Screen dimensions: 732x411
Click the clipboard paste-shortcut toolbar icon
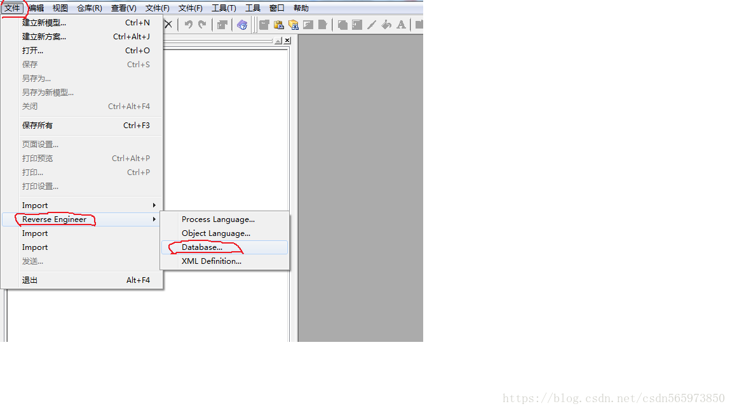[279, 25]
